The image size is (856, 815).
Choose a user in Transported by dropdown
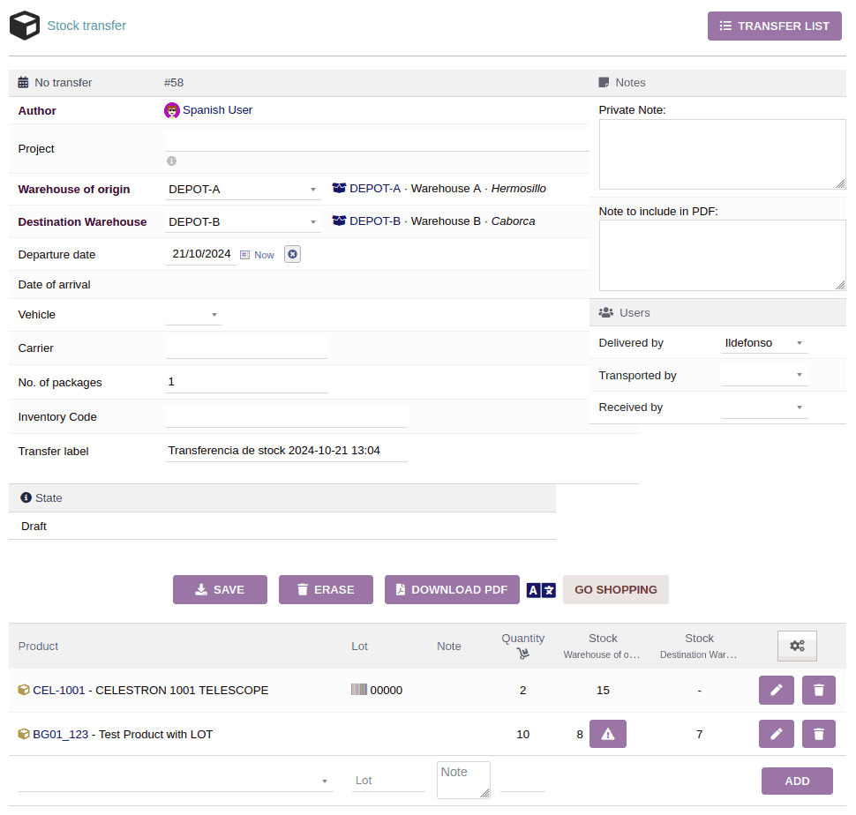(x=763, y=376)
